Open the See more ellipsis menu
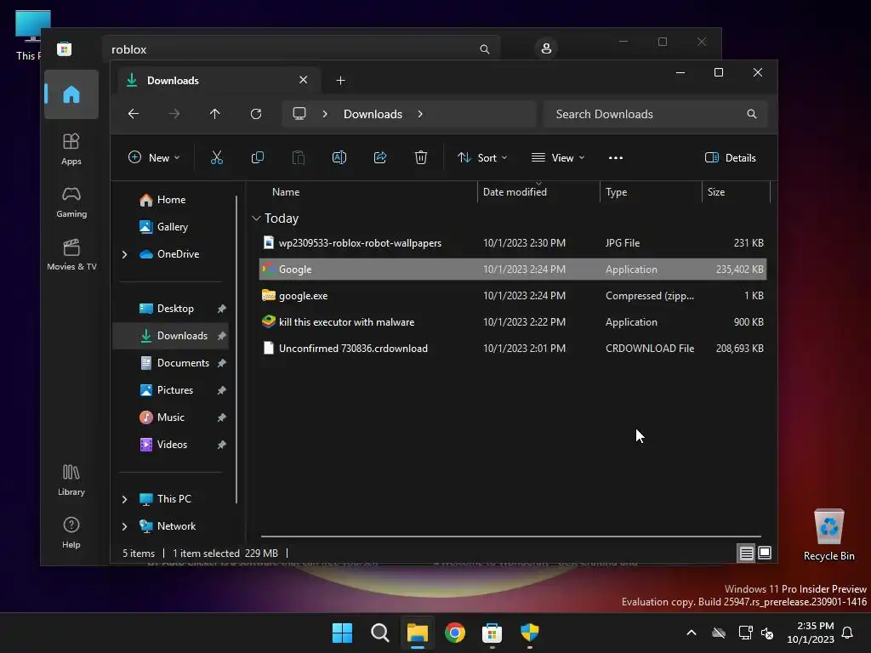Image resolution: width=871 pixels, height=653 pixels. point(616,157)
